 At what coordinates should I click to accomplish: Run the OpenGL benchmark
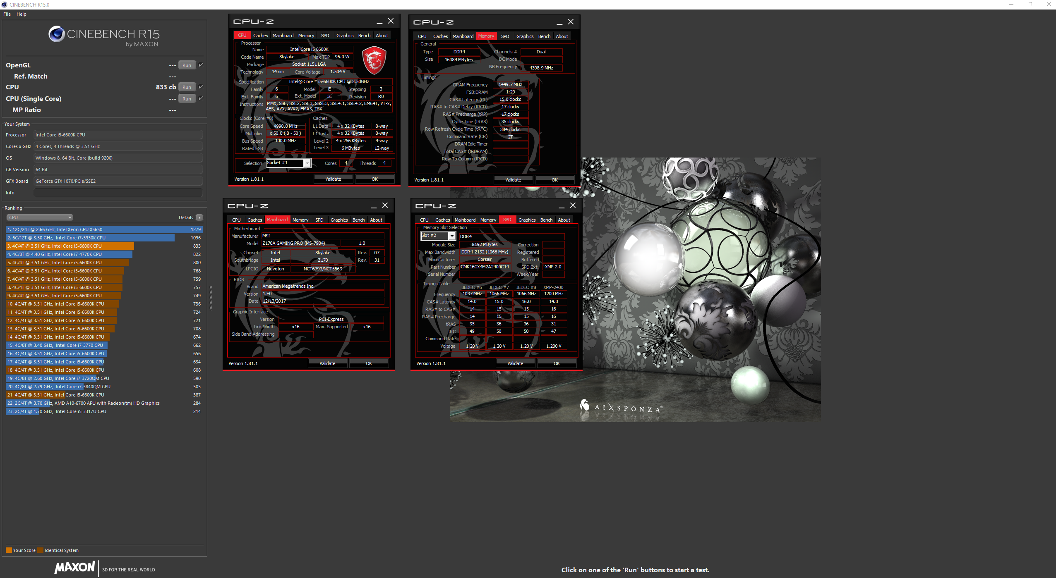tap(187, 65)
